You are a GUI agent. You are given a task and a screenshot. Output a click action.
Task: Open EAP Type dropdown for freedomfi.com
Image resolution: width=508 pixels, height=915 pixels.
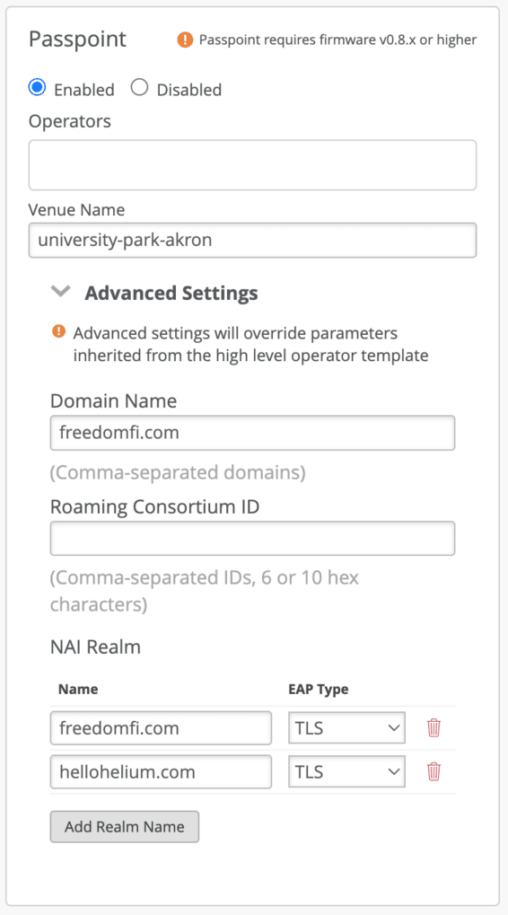coord(347,727)
